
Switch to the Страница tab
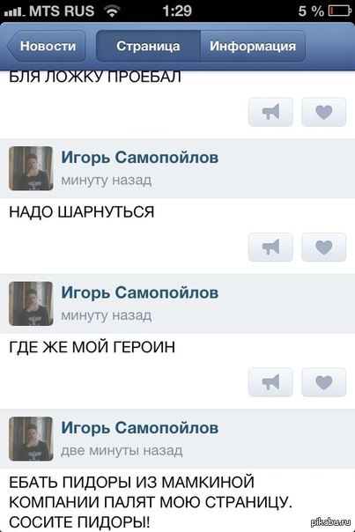148,46
